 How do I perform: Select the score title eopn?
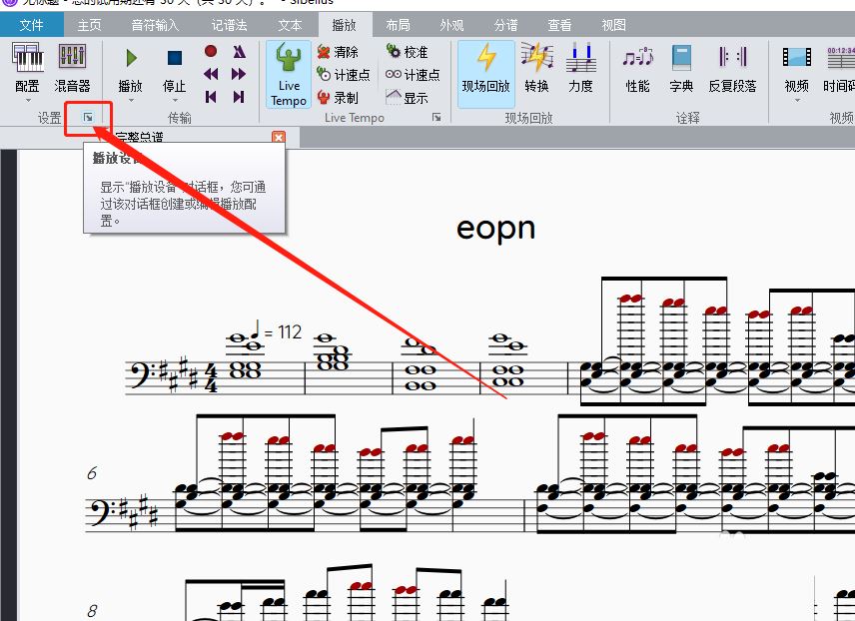(495, 229)
